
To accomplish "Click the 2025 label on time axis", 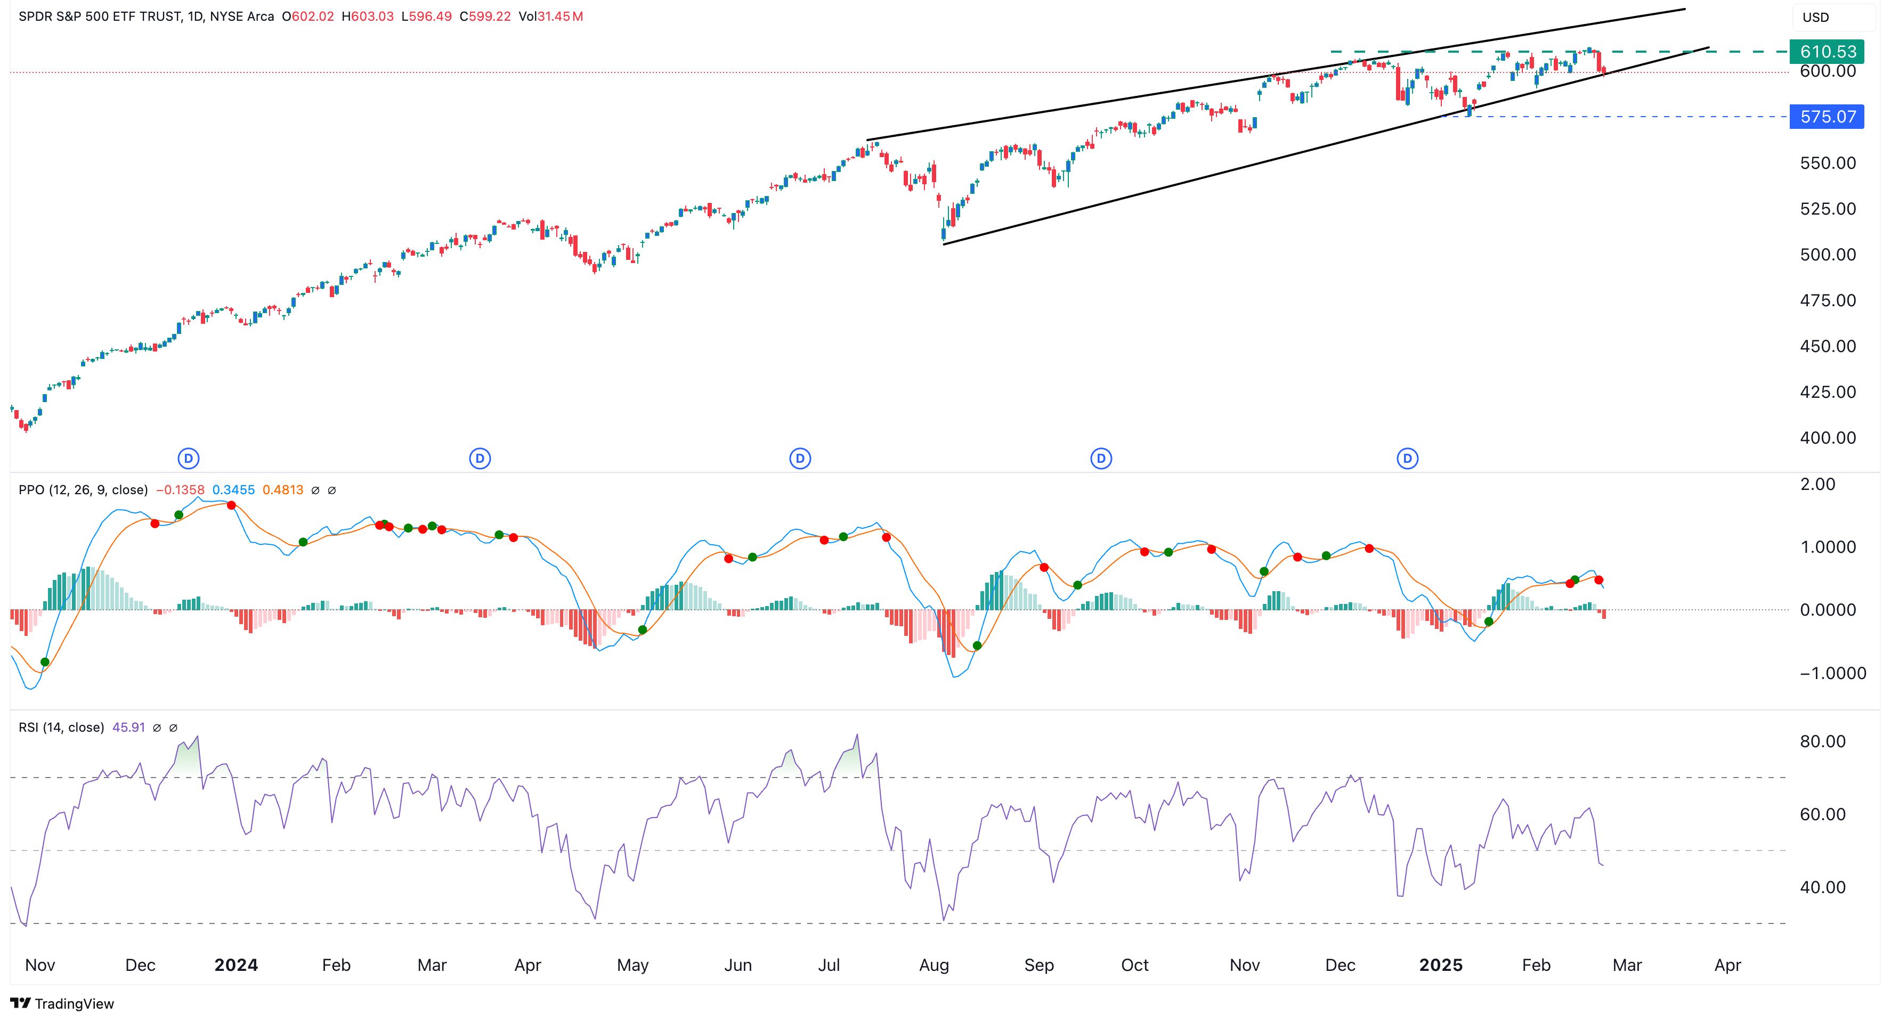I will [1441, 966].
